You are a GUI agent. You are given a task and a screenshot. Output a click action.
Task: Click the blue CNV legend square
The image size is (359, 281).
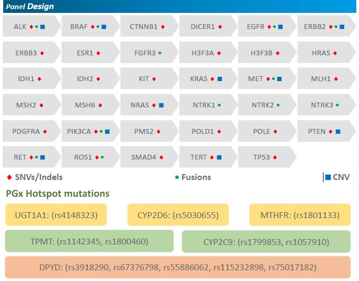[x=328, y=177]
